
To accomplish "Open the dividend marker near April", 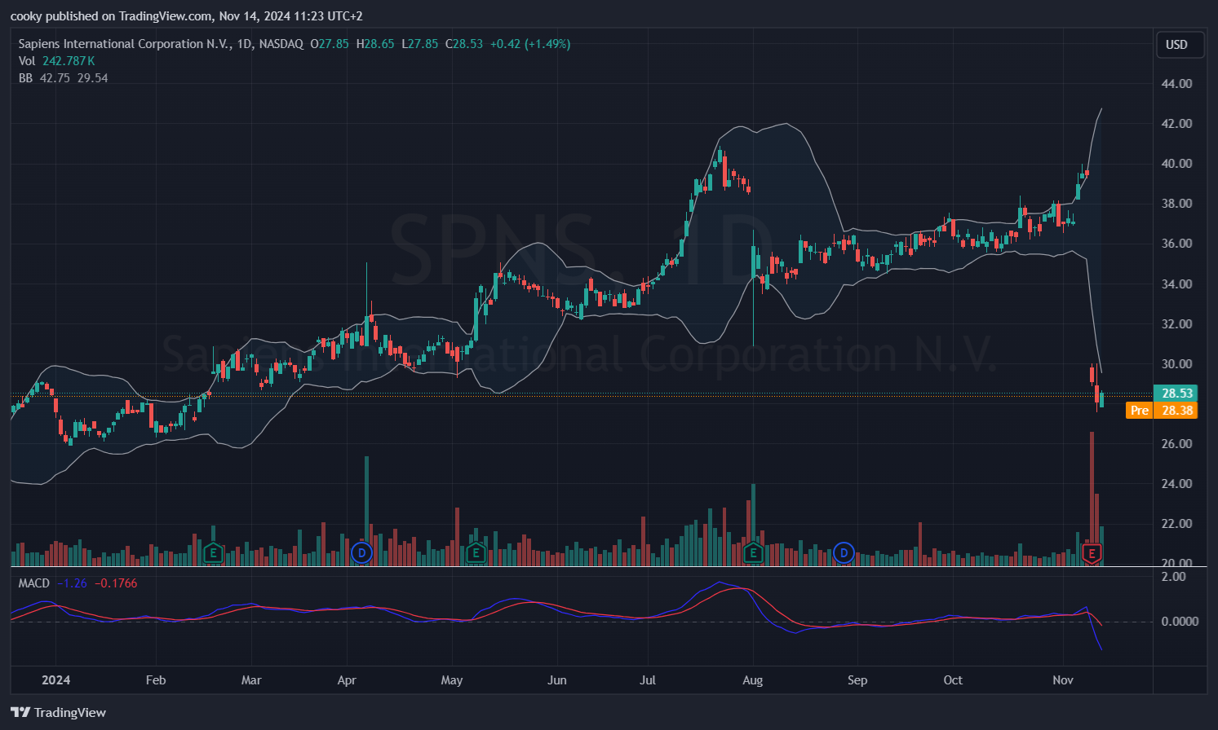I will coord(361,554).
